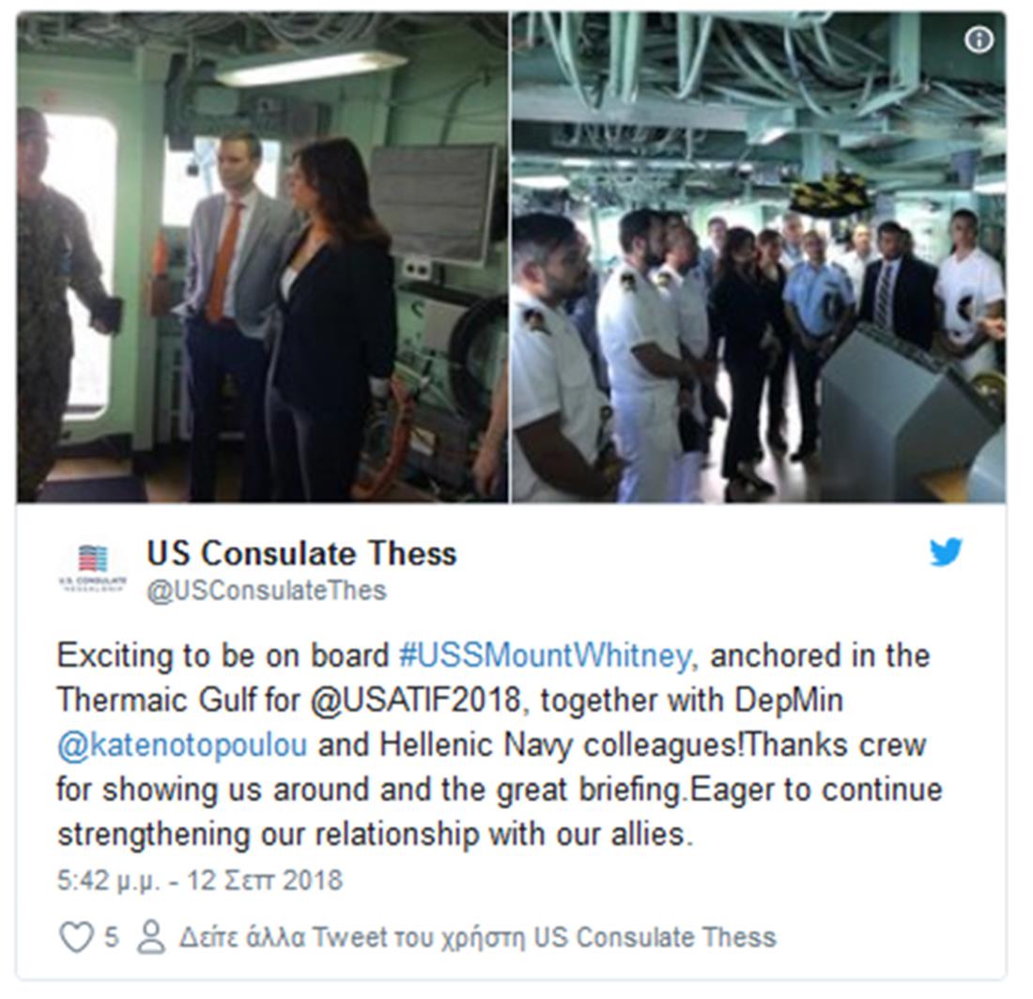The image size is (1033, 999).
Task: Click the like count of 5
Action: pyautogui.click(x=112, y=937)
